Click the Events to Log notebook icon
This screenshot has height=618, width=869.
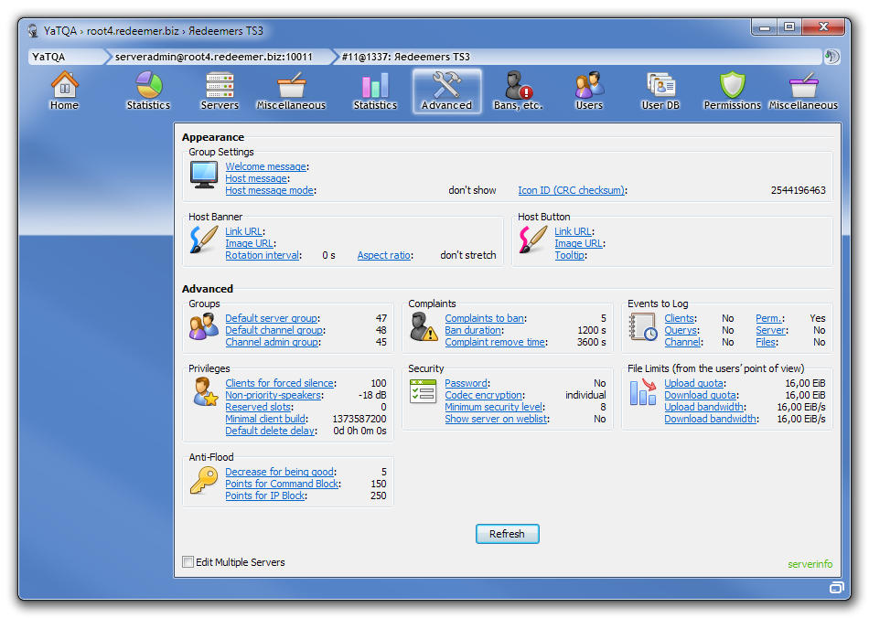coord(642,327)
